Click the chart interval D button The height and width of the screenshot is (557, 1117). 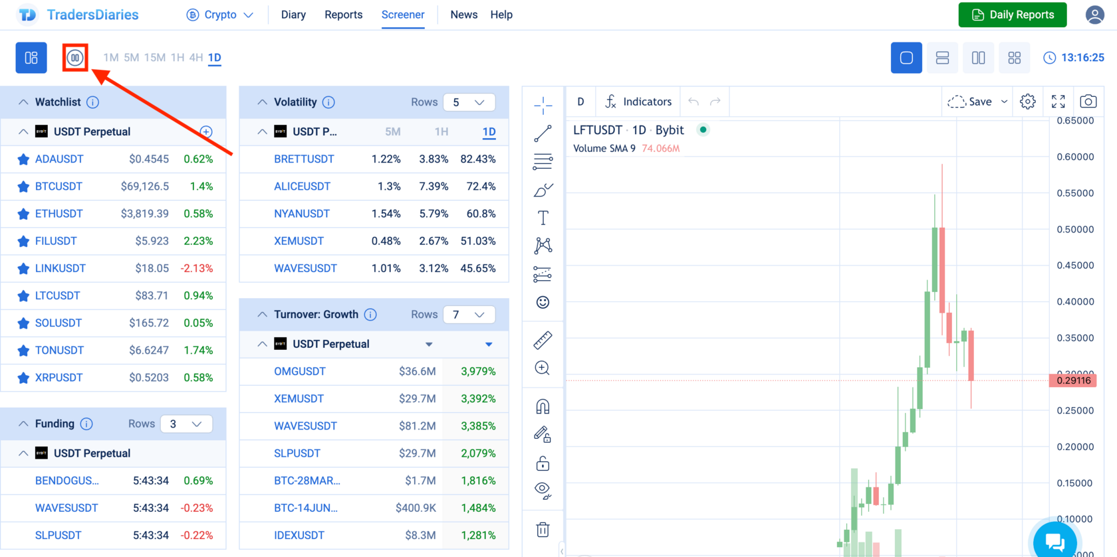[580, 102]
